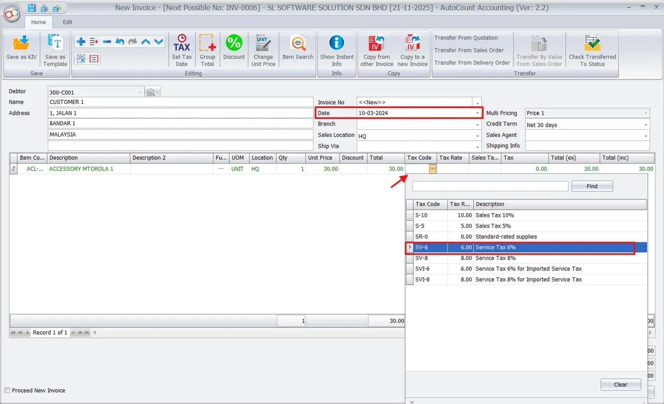The image size is (664, 404).
Task: Open the Invoice No dropdown
Action: pyautogui.click(x=477, y=102)
